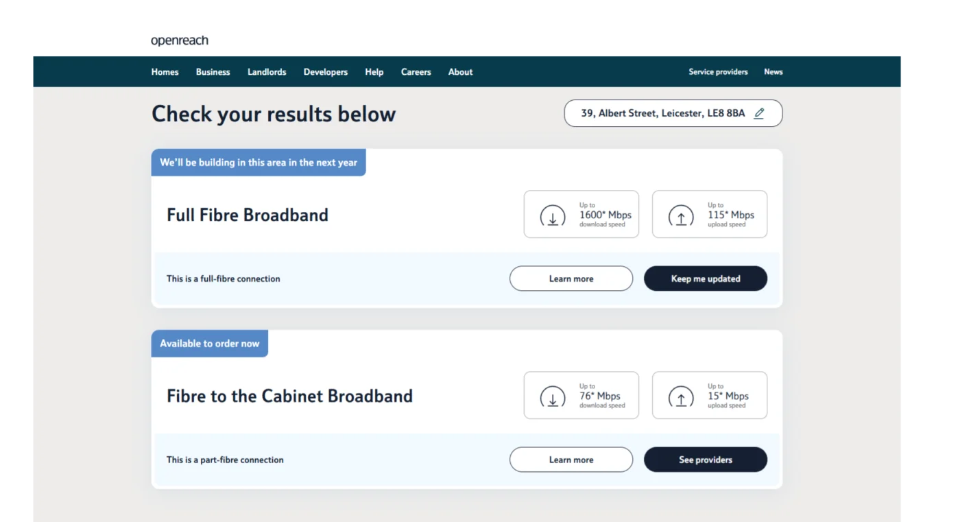Click the Cabinet Broadband upload arrow icon
960x522 pixels.
pyautogui.click(x=681, y=397)
